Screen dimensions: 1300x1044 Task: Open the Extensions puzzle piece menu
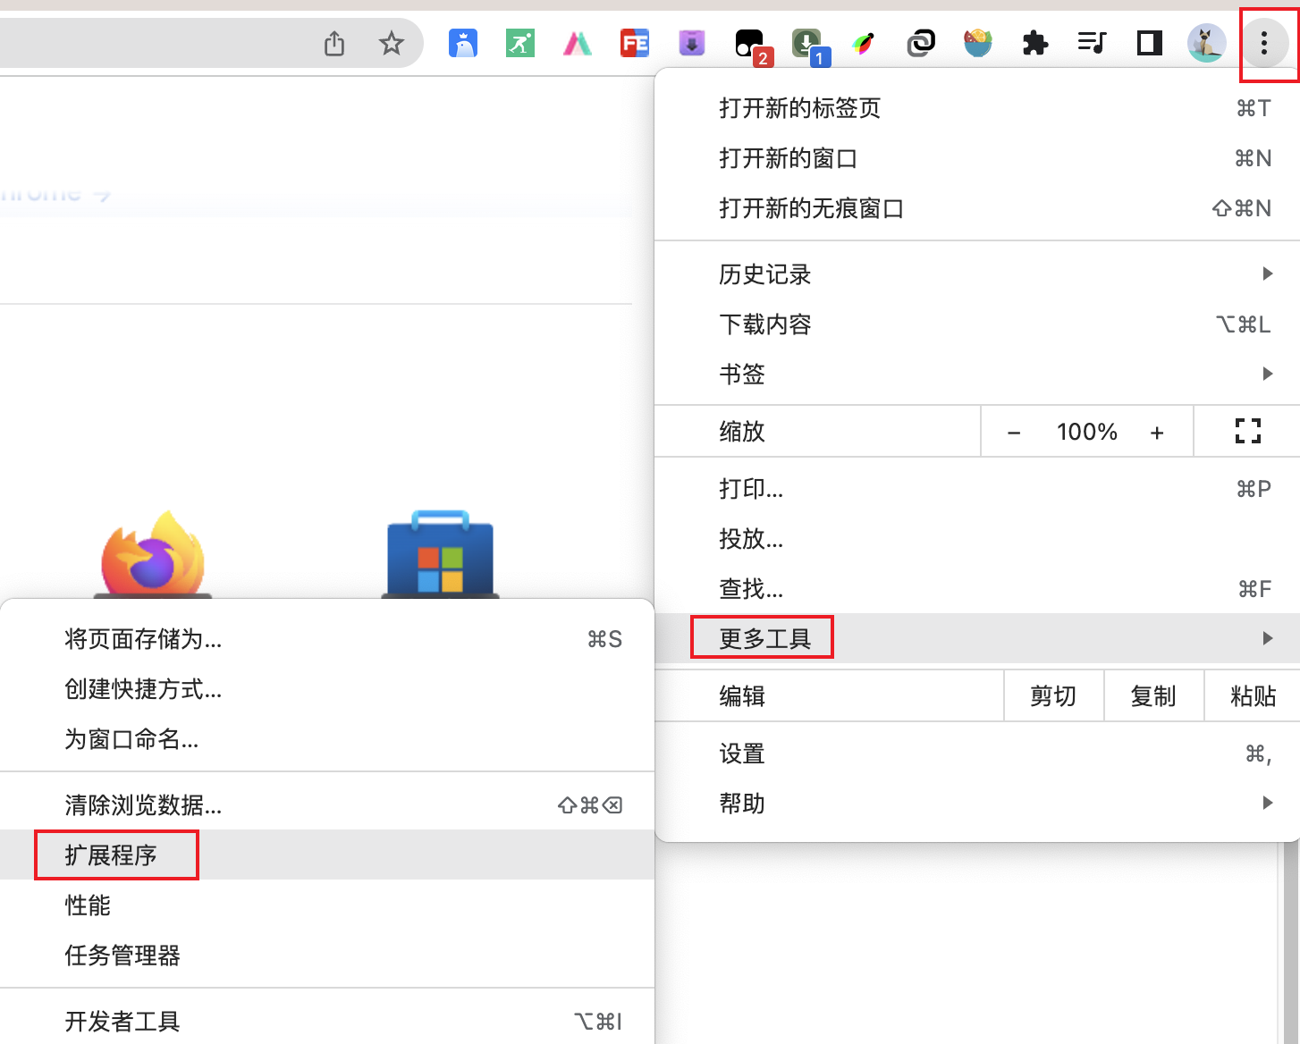coord(1035,43)
